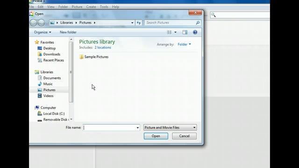Screen dimensions: 299x168
Task: Select Pictures in the Libraries tree
Action: point(49,90)
